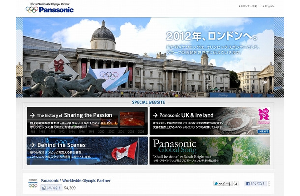Click the London 2012 logo on UK banner
This screenshot has width=300, height=196.
(x=264, y=114)
